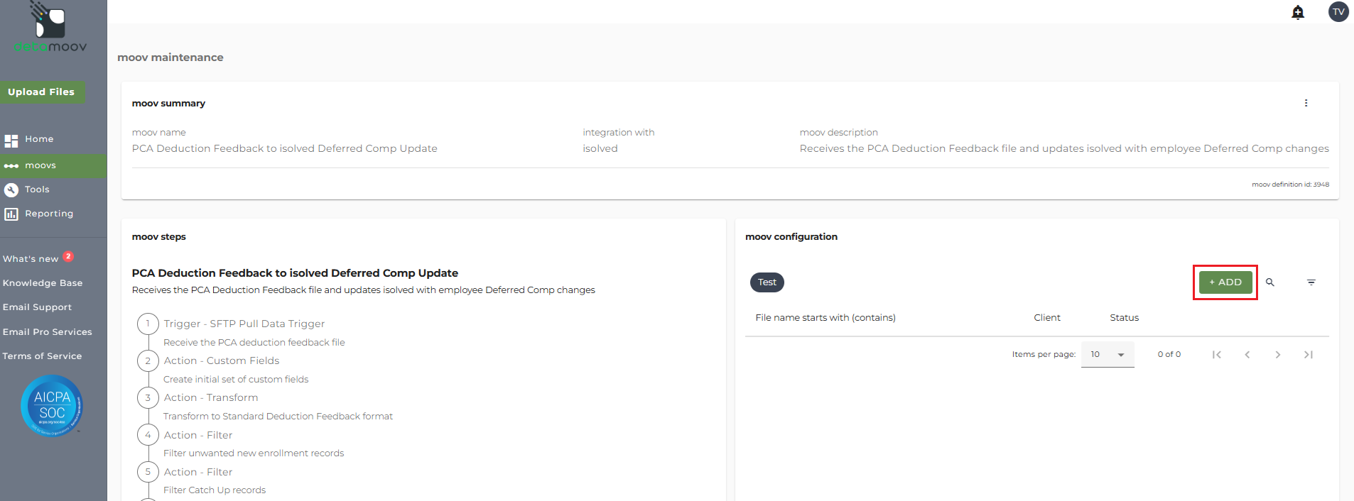Viewport: 1354px width, 501px height.
Task: Select step 1 circle in moov steps
Action: pyautogui.click(x=148, y=324)
